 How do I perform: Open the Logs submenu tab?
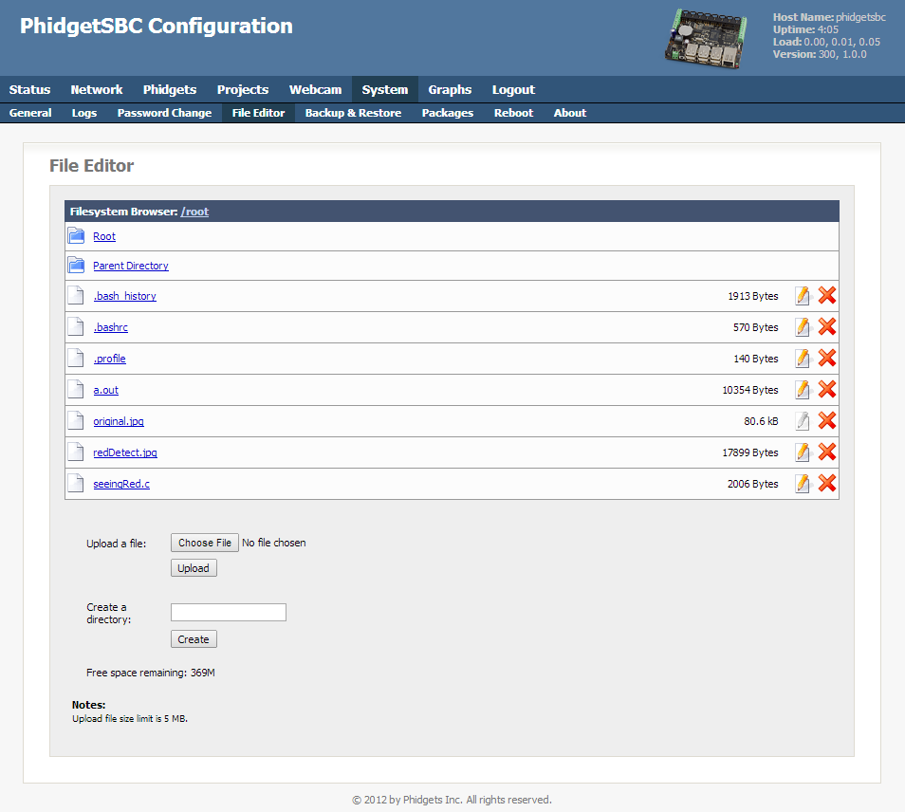click(84, 113)
